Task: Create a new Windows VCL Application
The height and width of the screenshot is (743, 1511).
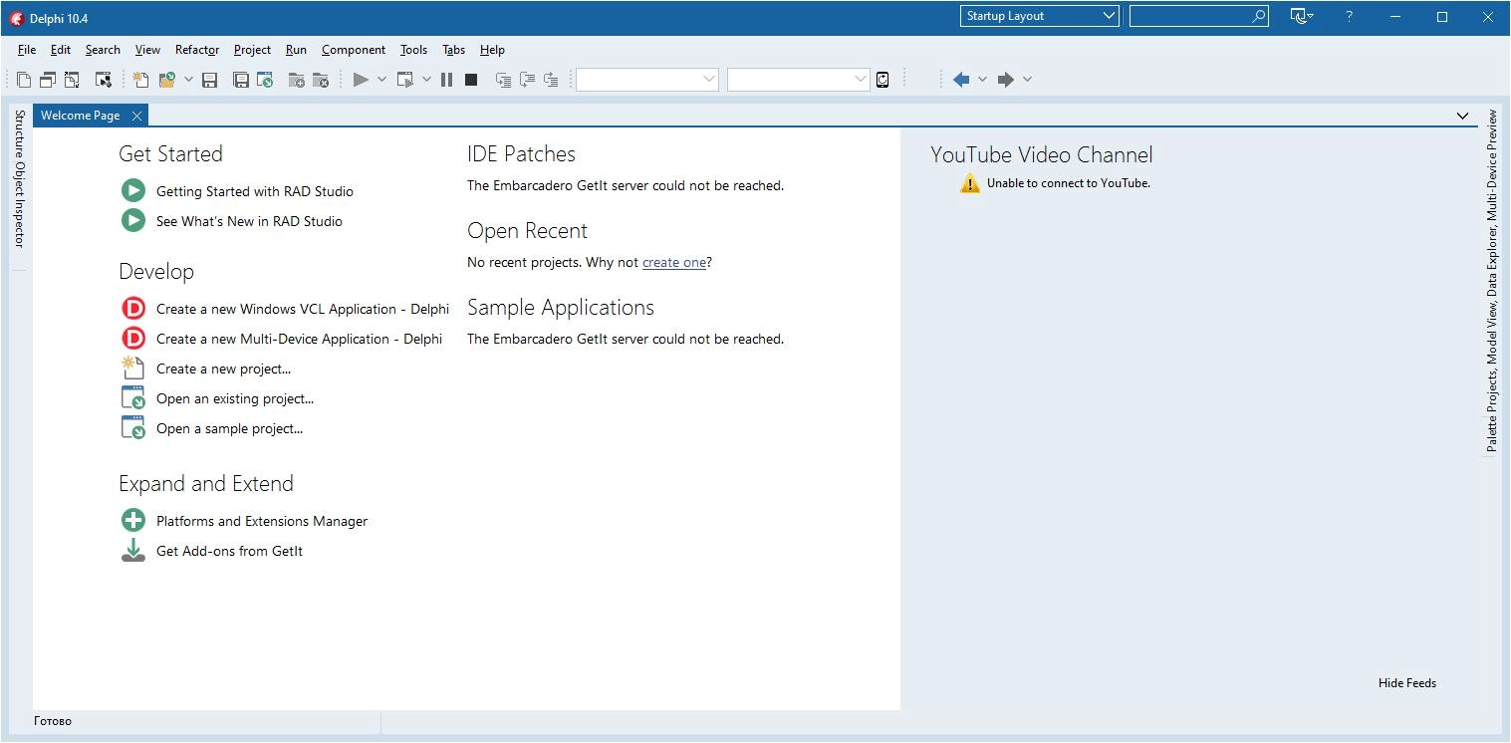Action: pyautogui.click(x=303, y=309)
